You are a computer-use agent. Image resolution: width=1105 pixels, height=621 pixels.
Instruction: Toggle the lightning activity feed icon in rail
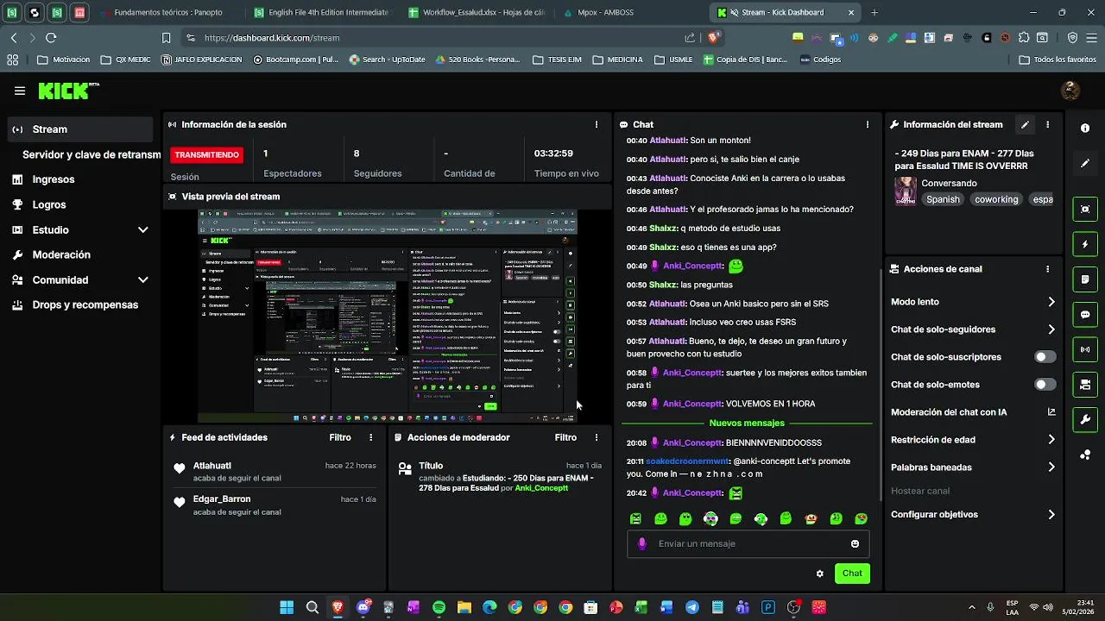(x=1085, y=244)
